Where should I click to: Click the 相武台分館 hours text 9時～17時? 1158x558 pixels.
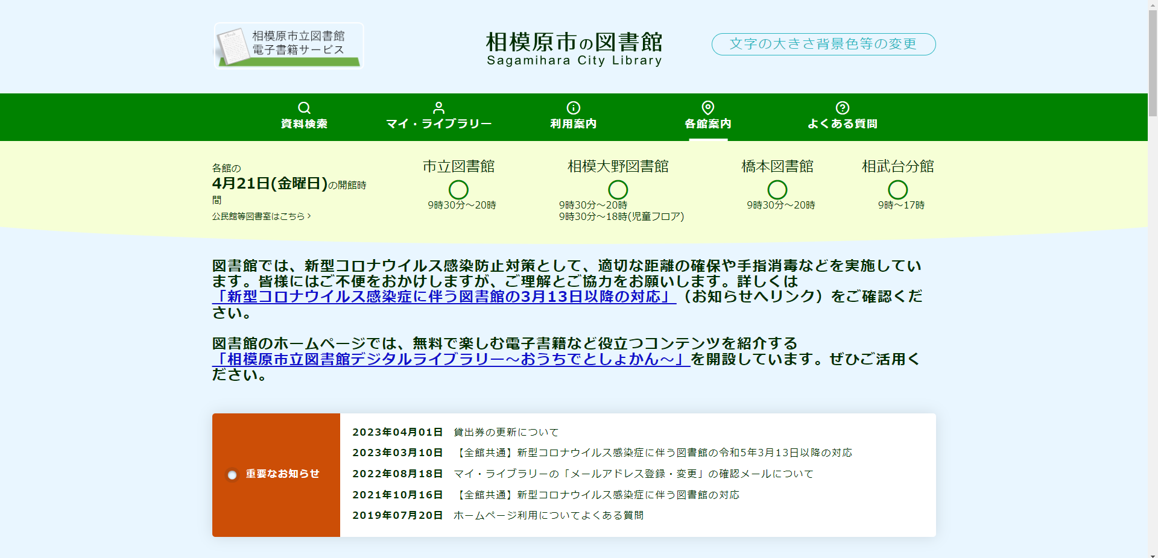pyautogui.click(x=901, y=205)
